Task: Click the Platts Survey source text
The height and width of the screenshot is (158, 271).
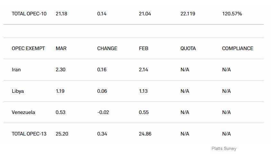Action: point(224,148)
